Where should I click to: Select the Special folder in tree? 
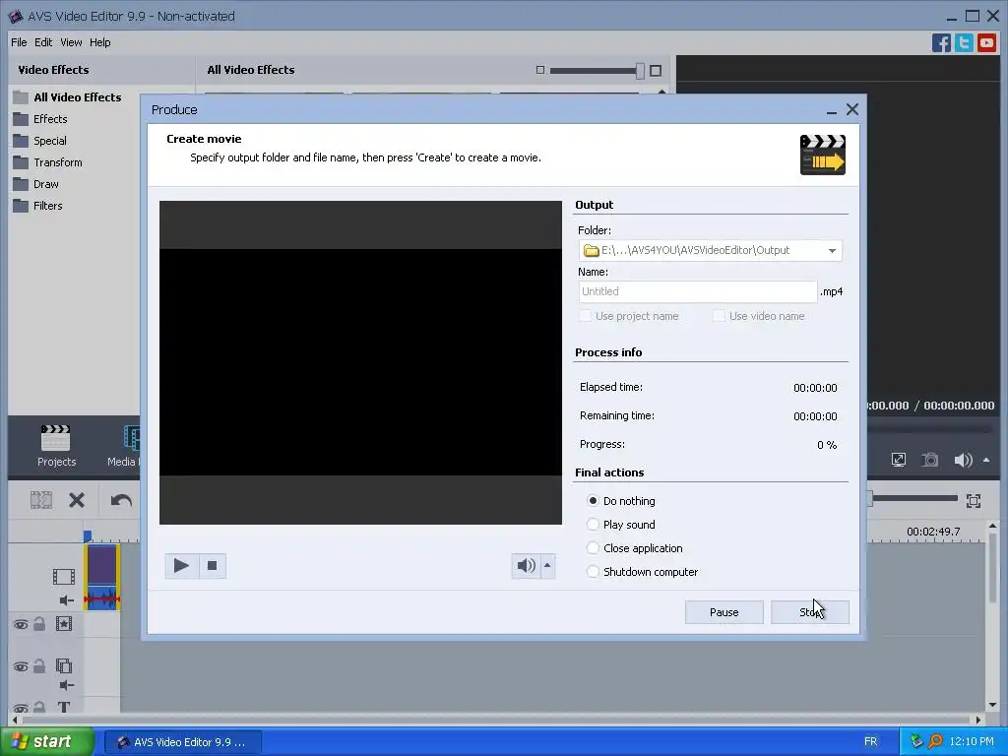pos(39,141)
